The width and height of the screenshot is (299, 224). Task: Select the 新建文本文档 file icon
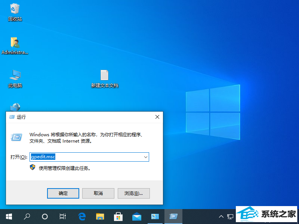pos(105,78)
